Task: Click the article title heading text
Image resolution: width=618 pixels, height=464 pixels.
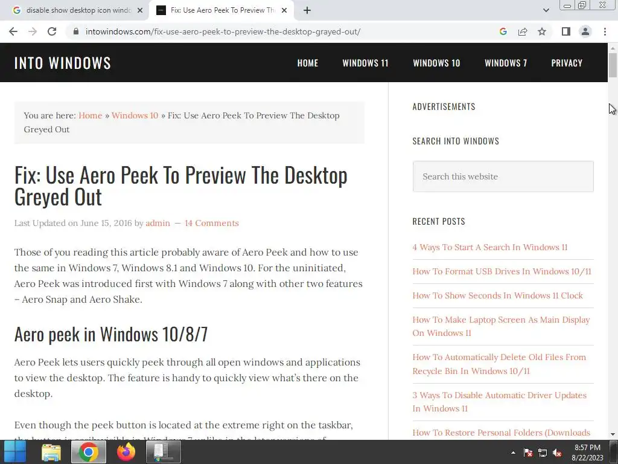Action: point(181,186)
